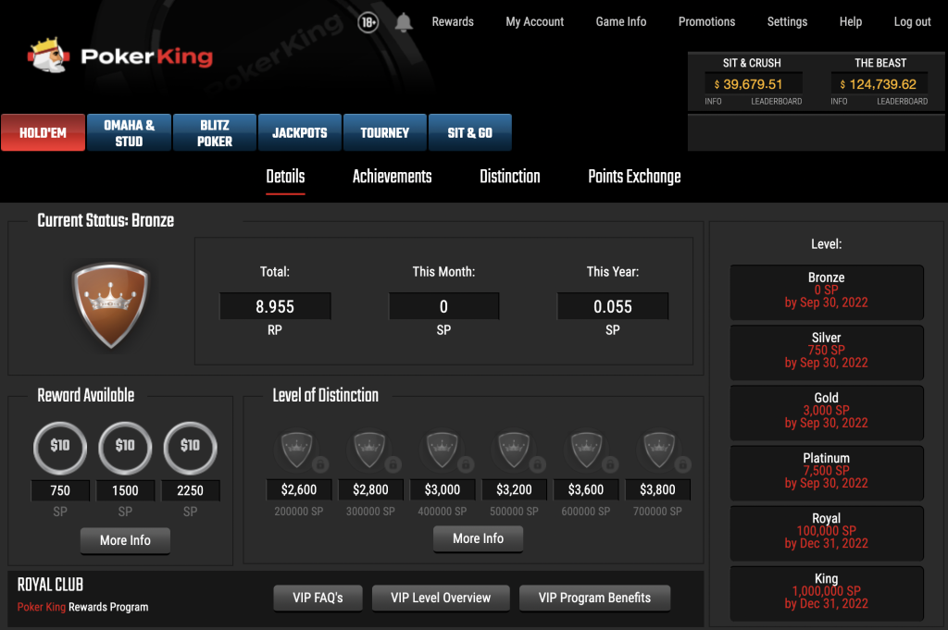The height and width of the screenshot is (630, 948).
Task: Open the Game Info menu
Action: point(621,22)
